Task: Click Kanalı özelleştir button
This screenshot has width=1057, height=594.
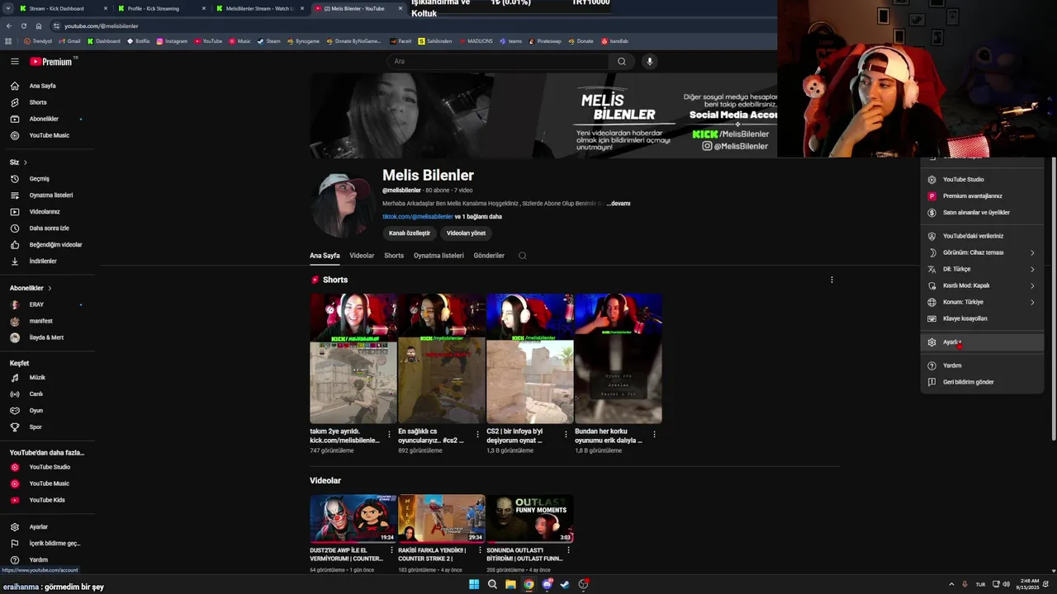Action: (x=410, y=233)
